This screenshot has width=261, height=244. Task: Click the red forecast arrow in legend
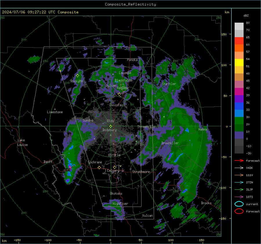point(239,160)
